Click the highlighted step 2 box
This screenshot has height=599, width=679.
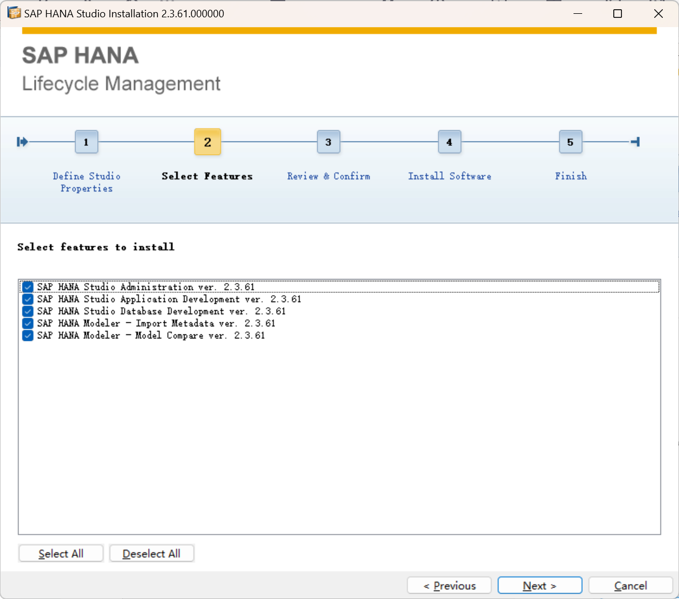[x=208, y=142]
